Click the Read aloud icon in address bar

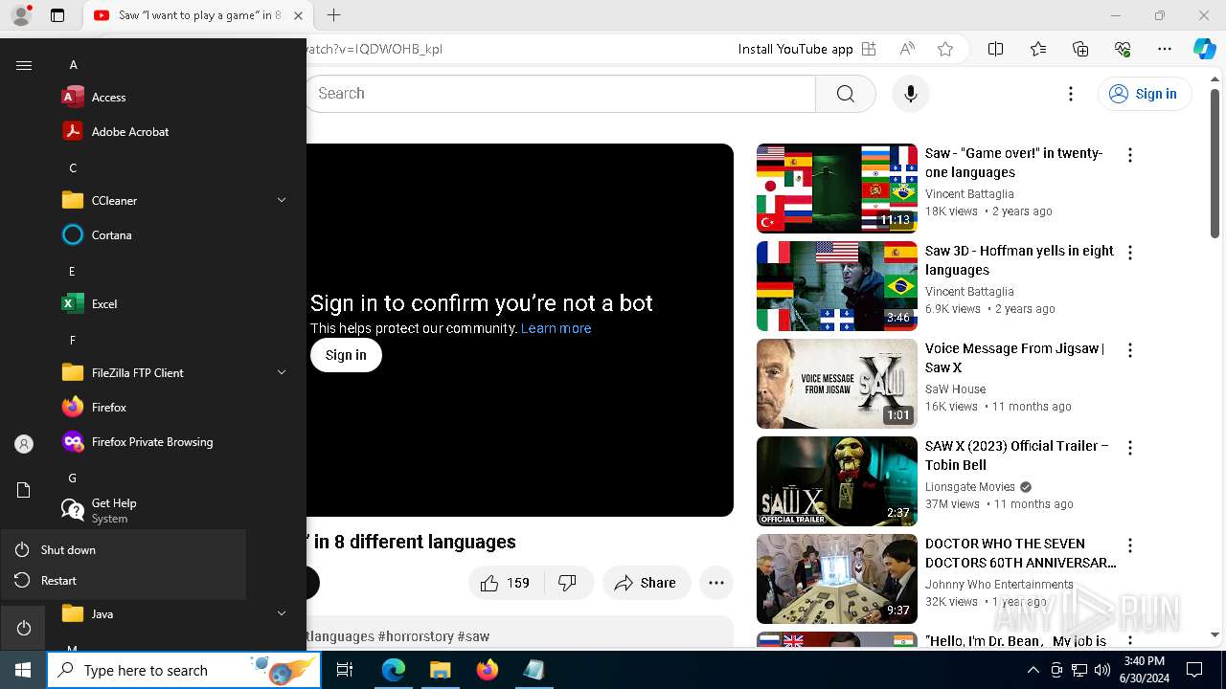tap(907, 49)
